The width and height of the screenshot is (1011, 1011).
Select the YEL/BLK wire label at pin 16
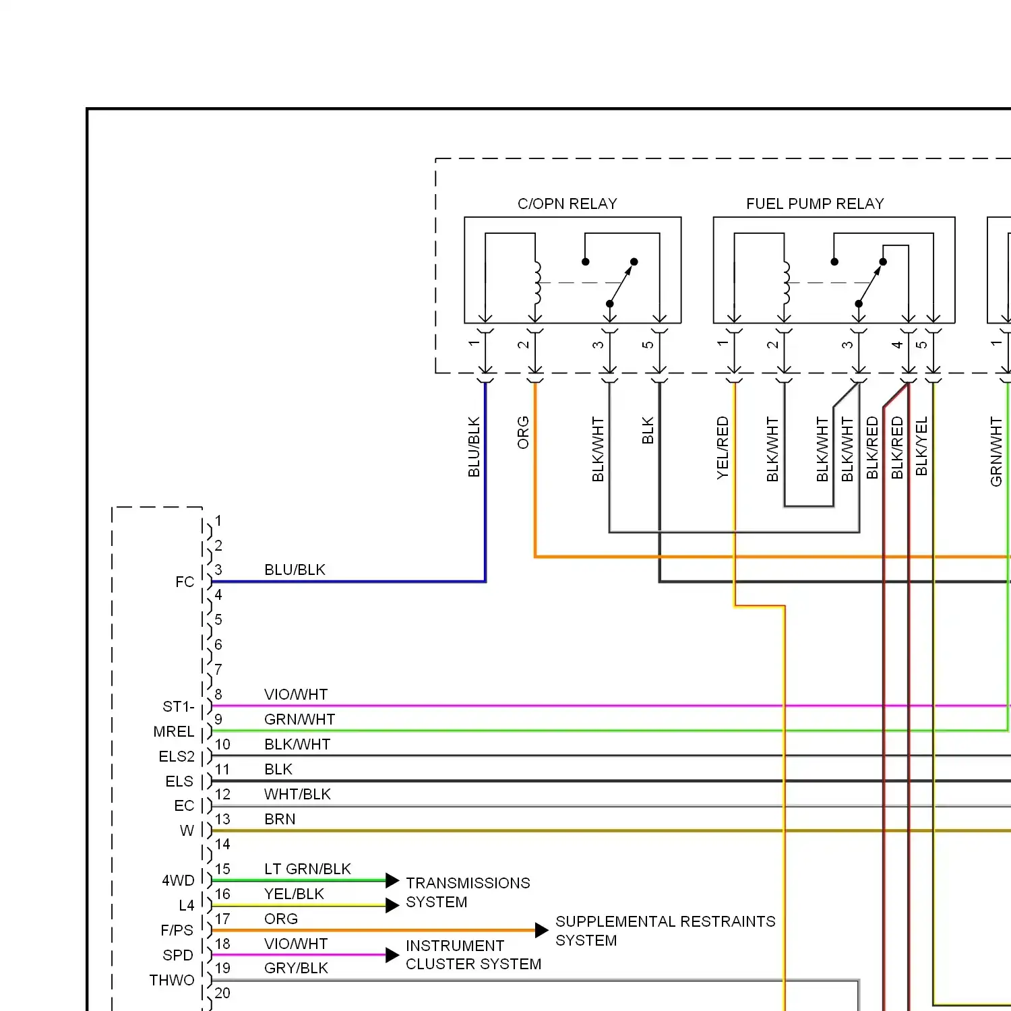(x=294, y=894)
